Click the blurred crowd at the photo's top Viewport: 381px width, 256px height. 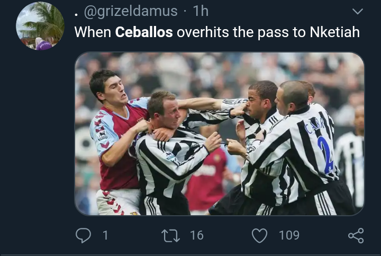coord(222,66)
